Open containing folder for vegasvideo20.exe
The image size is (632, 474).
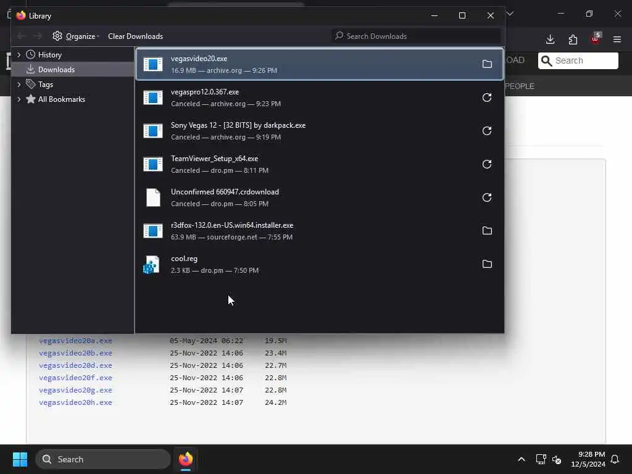point(487,64)
